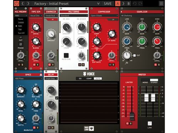The image size is (178, 133).
Task: Click the Delay tempo sync note icon
Action: pyautogui.click(x=57, y=98)
